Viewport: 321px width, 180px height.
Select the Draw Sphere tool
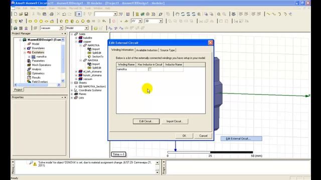(x=83, y=21)
